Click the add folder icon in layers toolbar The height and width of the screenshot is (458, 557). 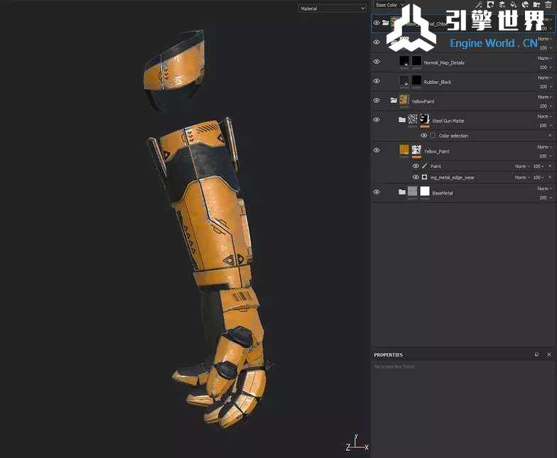(x=536, y=5)
